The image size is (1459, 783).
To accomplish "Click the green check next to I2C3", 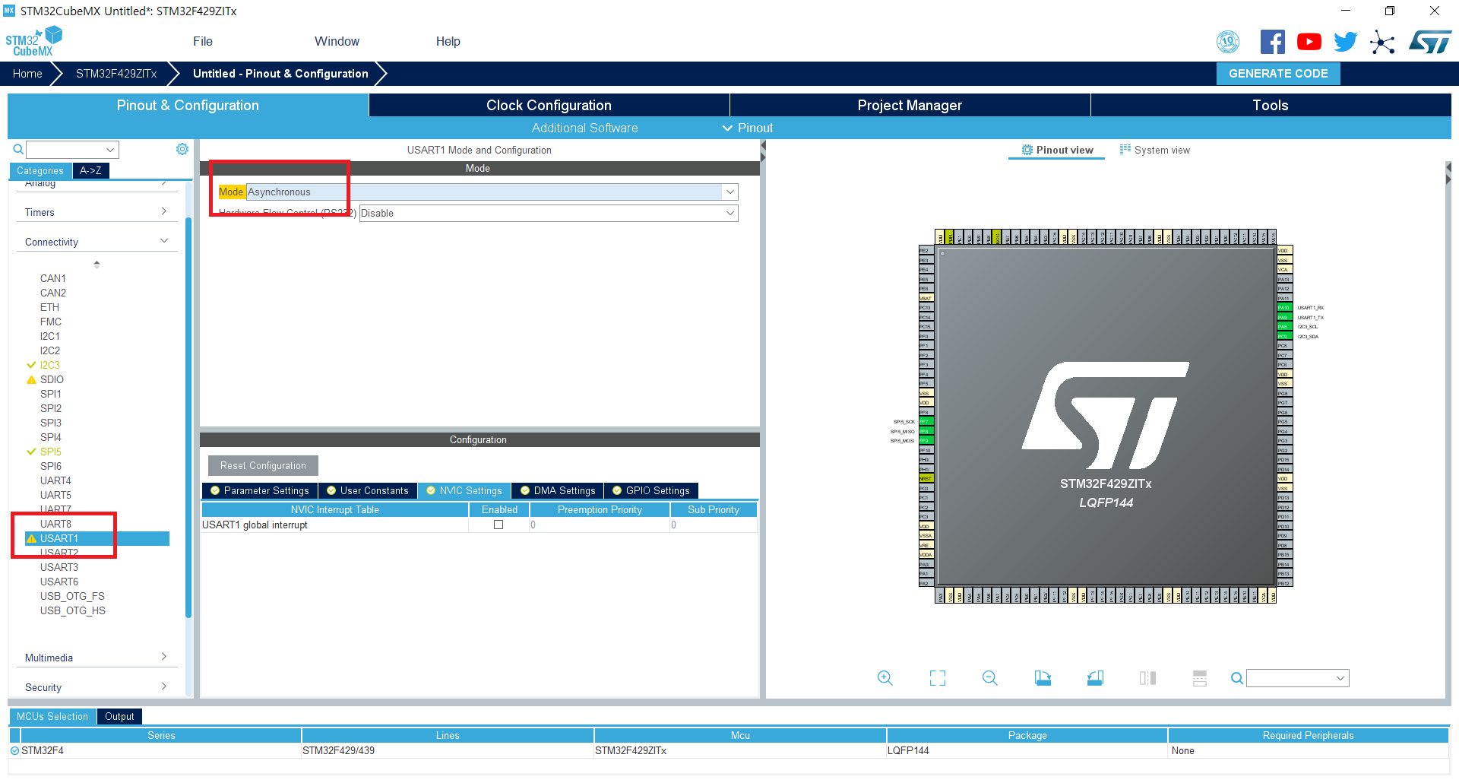I will 31,365.
